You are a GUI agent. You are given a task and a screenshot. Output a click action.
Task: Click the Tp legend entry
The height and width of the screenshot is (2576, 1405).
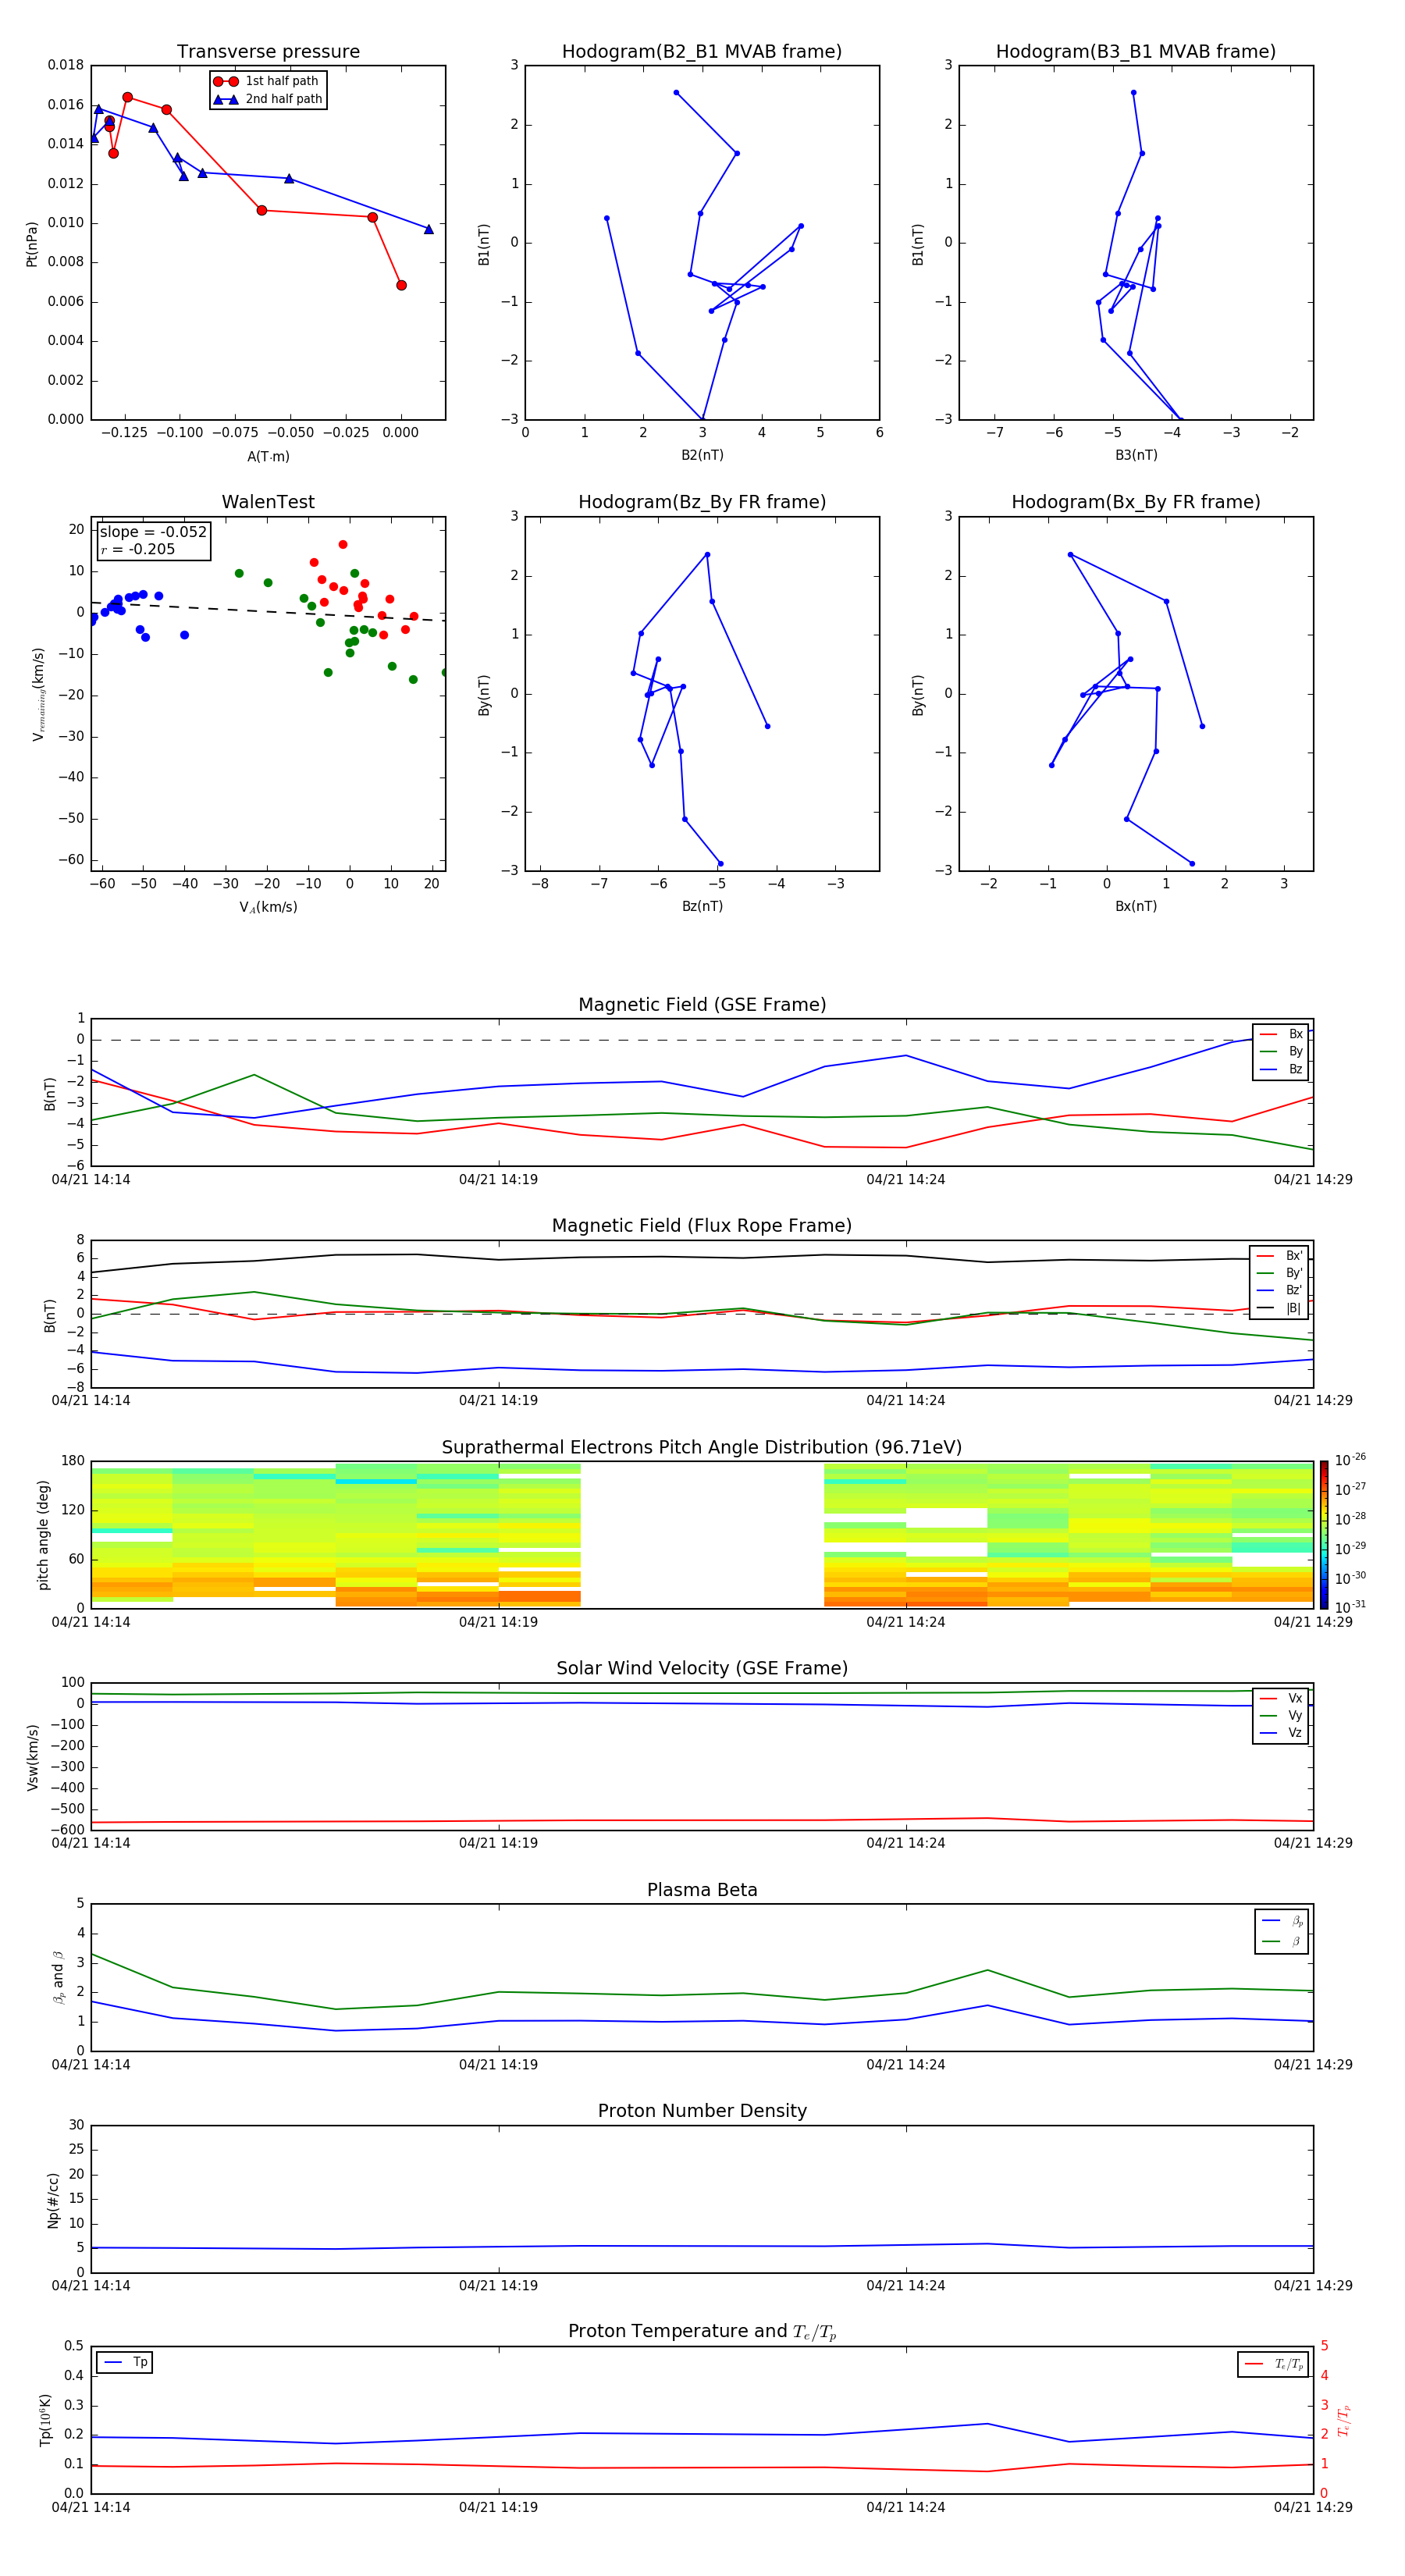[x=125, y=2363]
